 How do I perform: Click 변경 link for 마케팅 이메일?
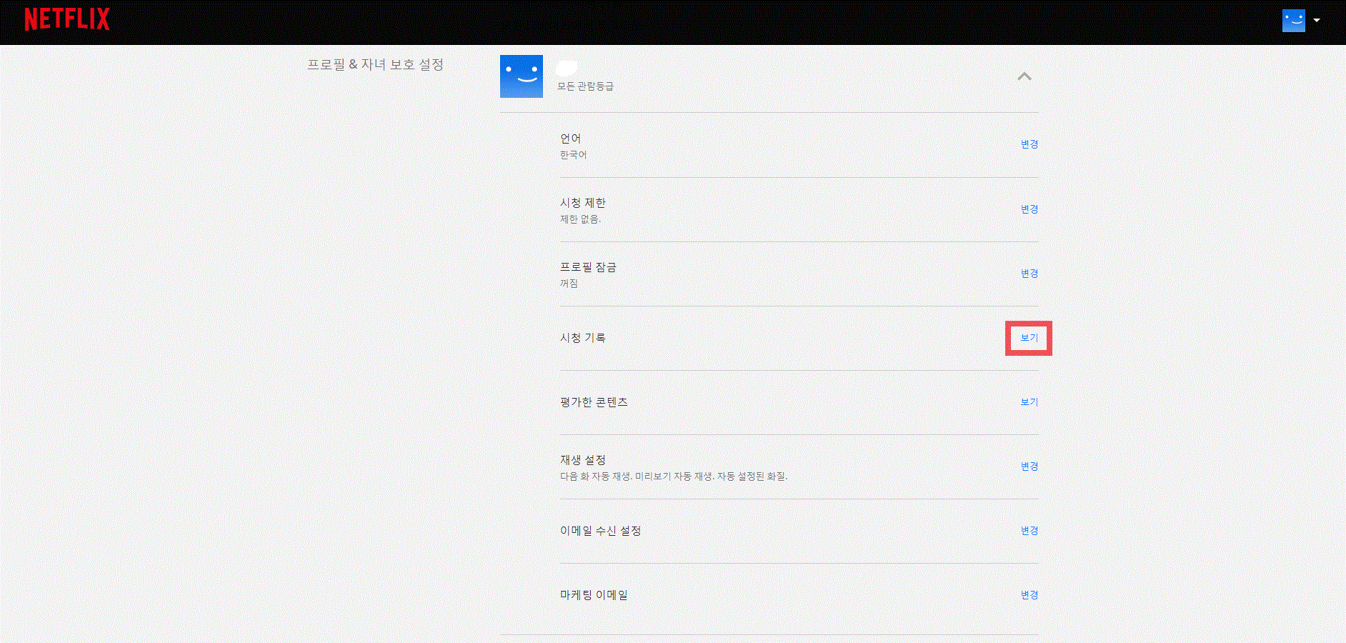[1030, 595]
